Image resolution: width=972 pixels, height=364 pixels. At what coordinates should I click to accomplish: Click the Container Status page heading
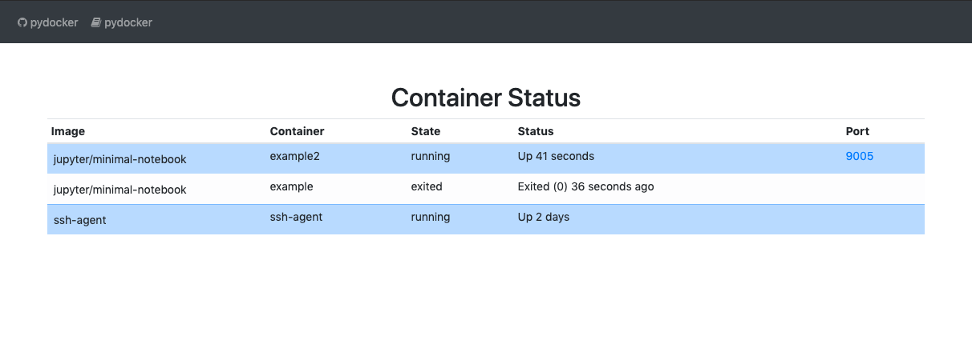click(485, 98)
